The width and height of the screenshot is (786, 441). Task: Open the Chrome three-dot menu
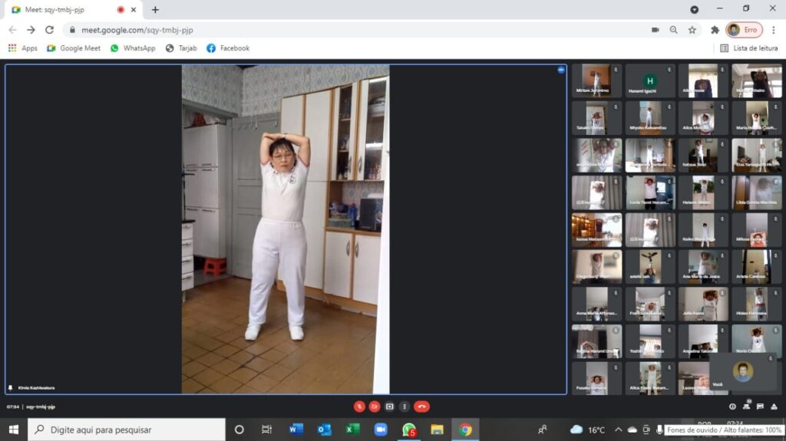[x=774, y=30]
